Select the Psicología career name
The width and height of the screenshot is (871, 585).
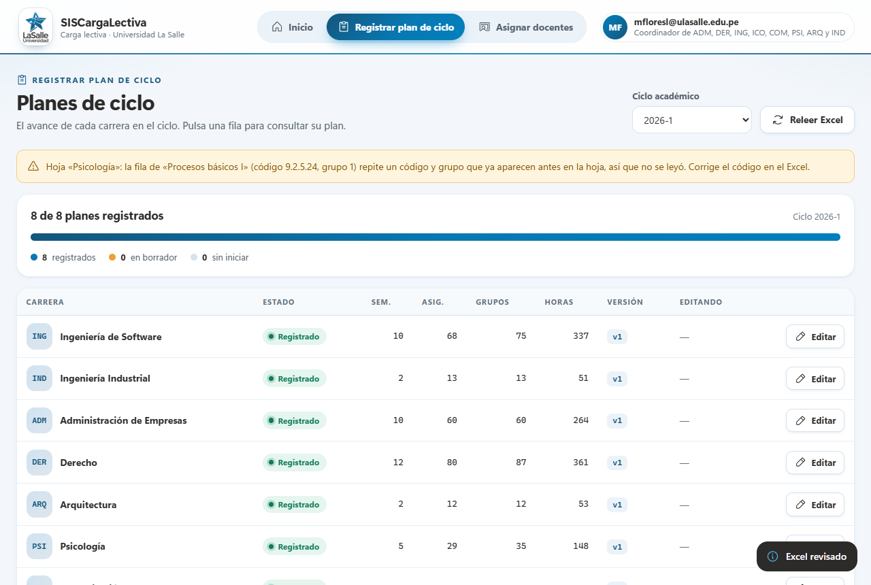point(82,546)
